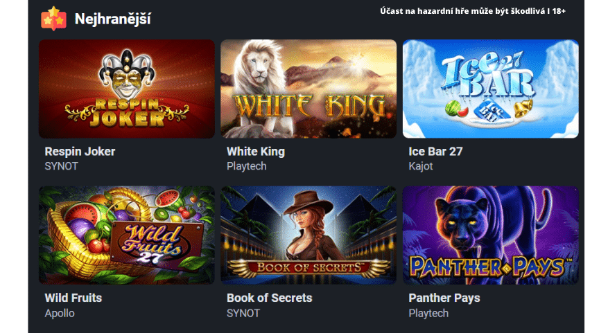Click the Wild Fruits title text
The width and height of the screenshot is (608, 333).
pyautogui.click(x=73, y=298)
